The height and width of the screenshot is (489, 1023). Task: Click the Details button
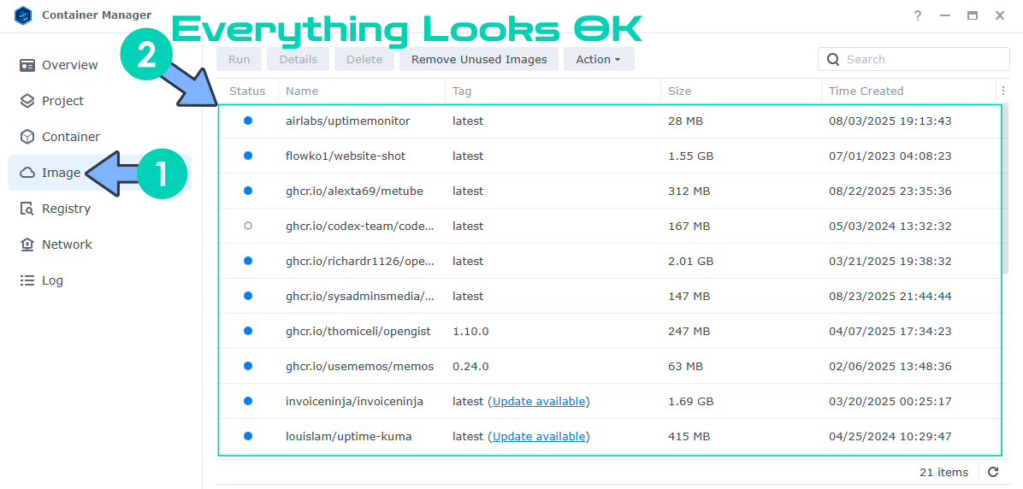coord(299,59)
